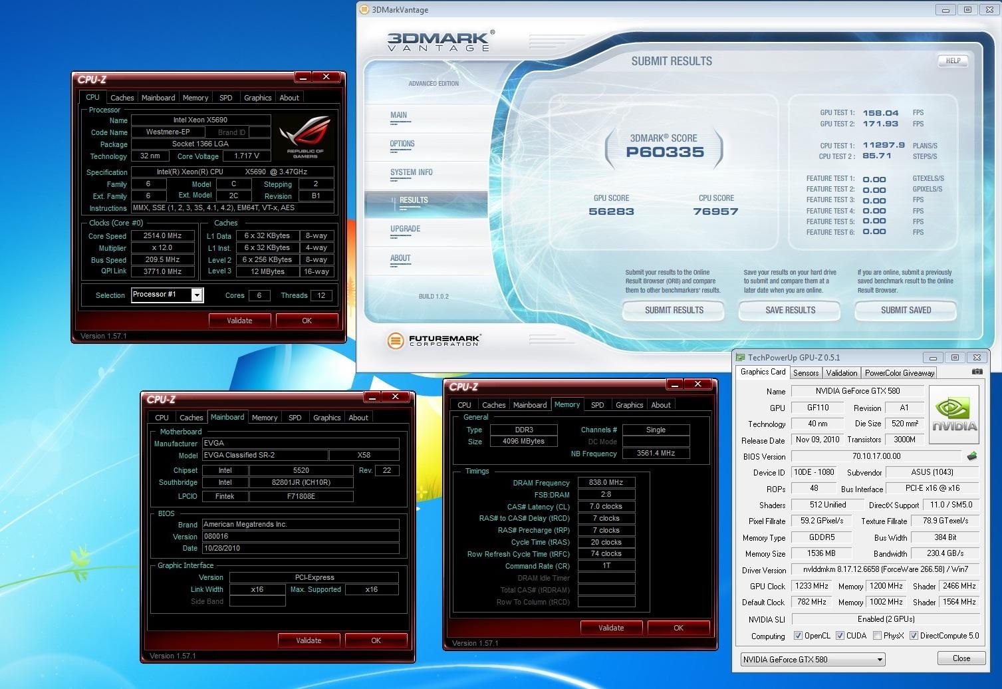Maximize the 3DMarkVantage window
The width and height of the screenshot is (1002, 689).
(967, 9)
